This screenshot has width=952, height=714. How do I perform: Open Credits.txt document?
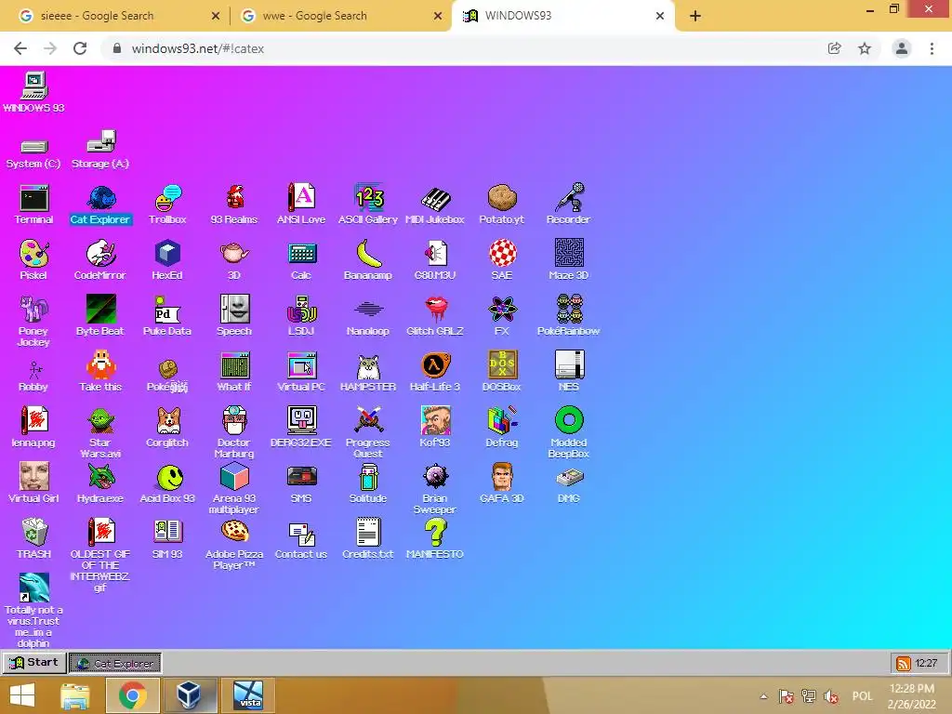pos(368,538)
